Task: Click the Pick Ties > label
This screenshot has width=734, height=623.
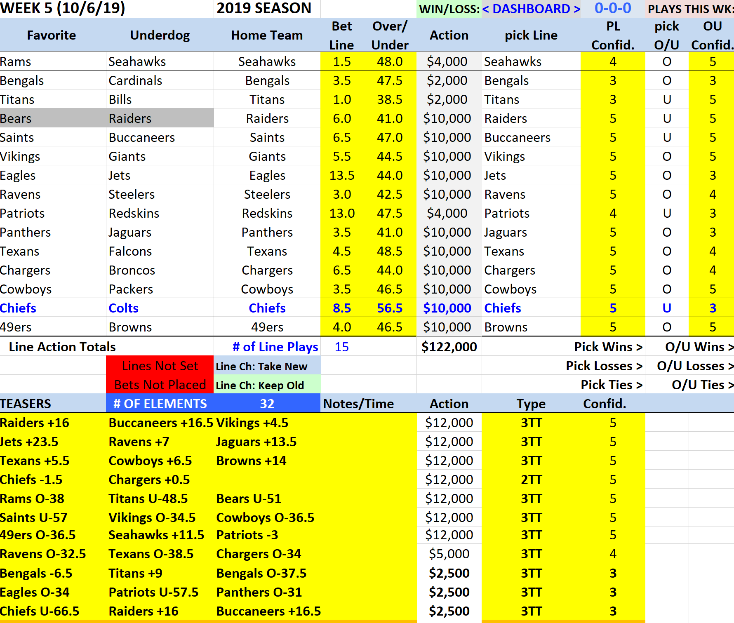Action: [x=612, y=385]
